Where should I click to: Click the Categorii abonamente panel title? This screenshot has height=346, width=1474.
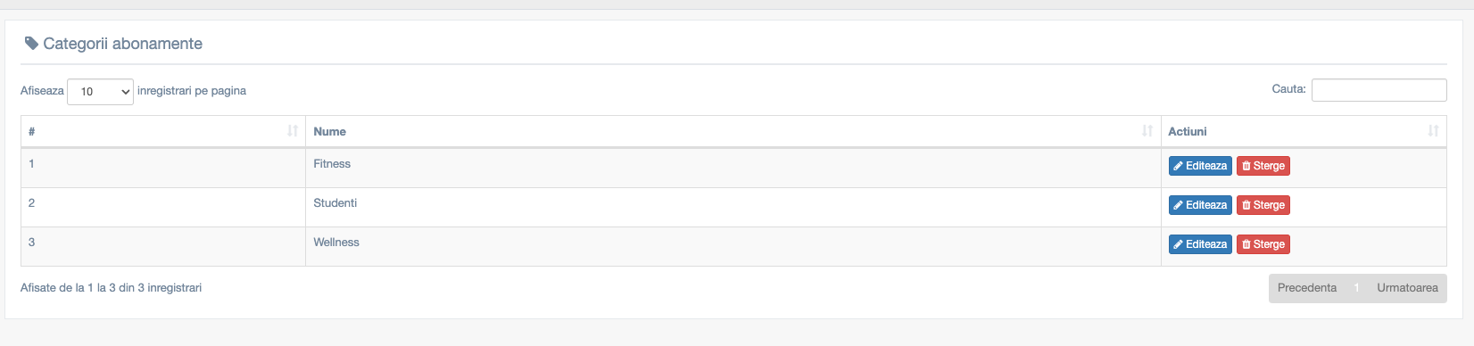122,44
